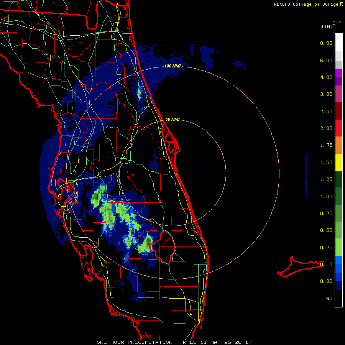
Task: Click the 6.00 legend value
Action: [326, 60]
